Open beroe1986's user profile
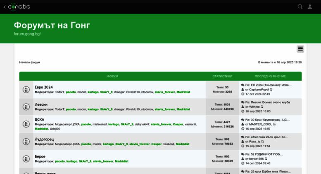 [256, 159]
